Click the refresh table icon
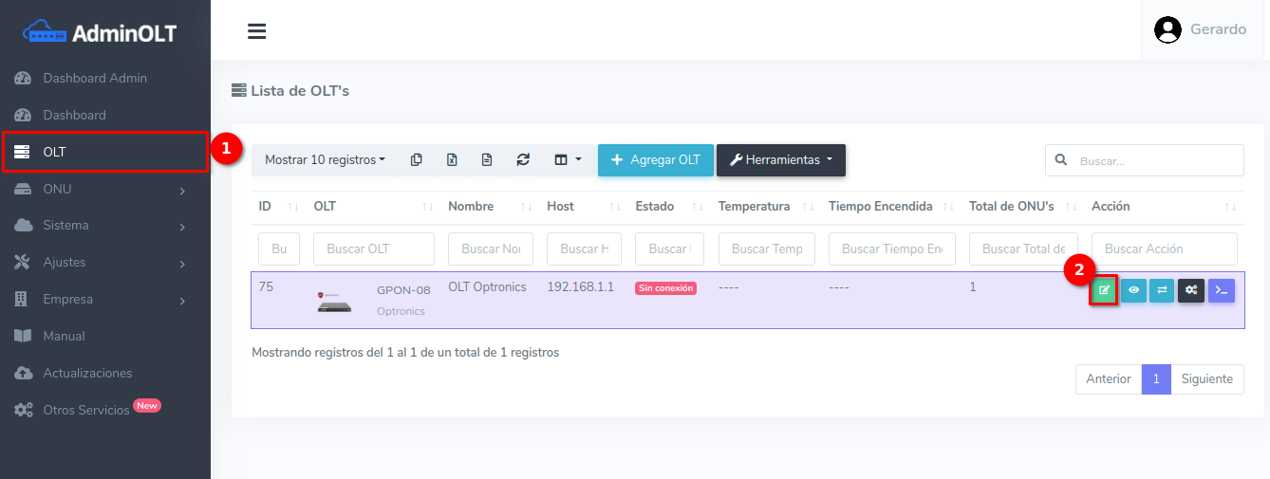Image resolution: width=1270 pixels, height=479 pixels. point(523,160)
